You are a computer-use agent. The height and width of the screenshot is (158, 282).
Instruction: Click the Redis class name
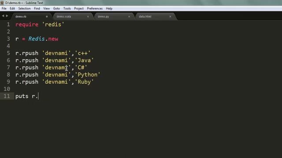tap(37, 39)
